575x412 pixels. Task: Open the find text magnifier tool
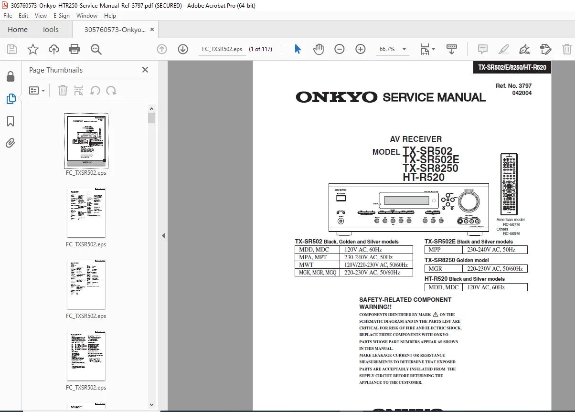pyautogui.click(x=96, y=49)
